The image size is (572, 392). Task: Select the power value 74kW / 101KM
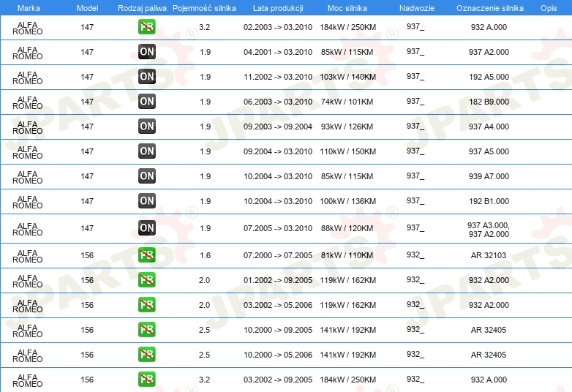347,102
